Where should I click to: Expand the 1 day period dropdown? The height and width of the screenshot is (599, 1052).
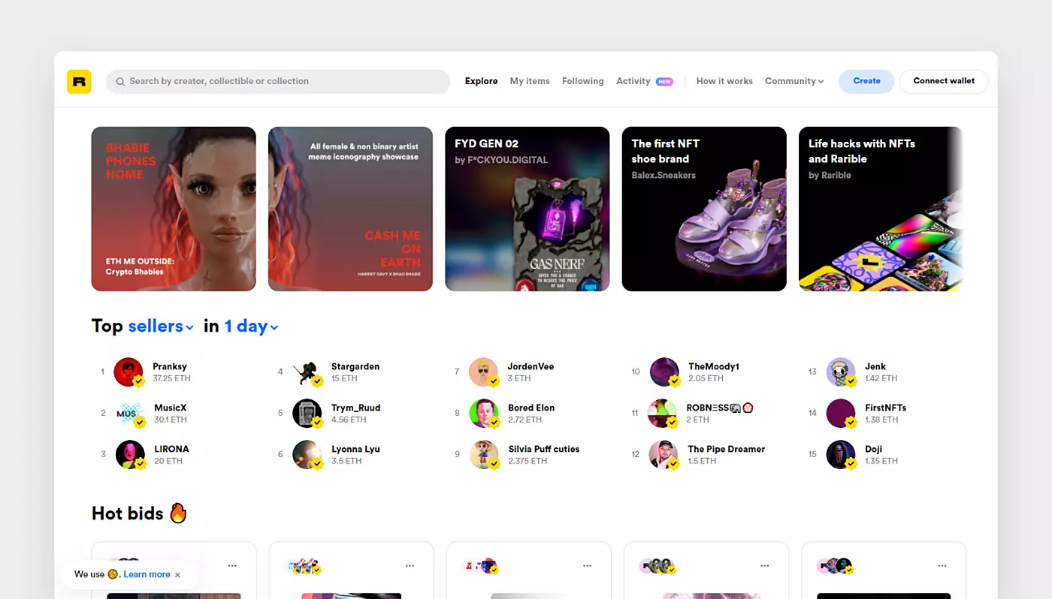252,327
